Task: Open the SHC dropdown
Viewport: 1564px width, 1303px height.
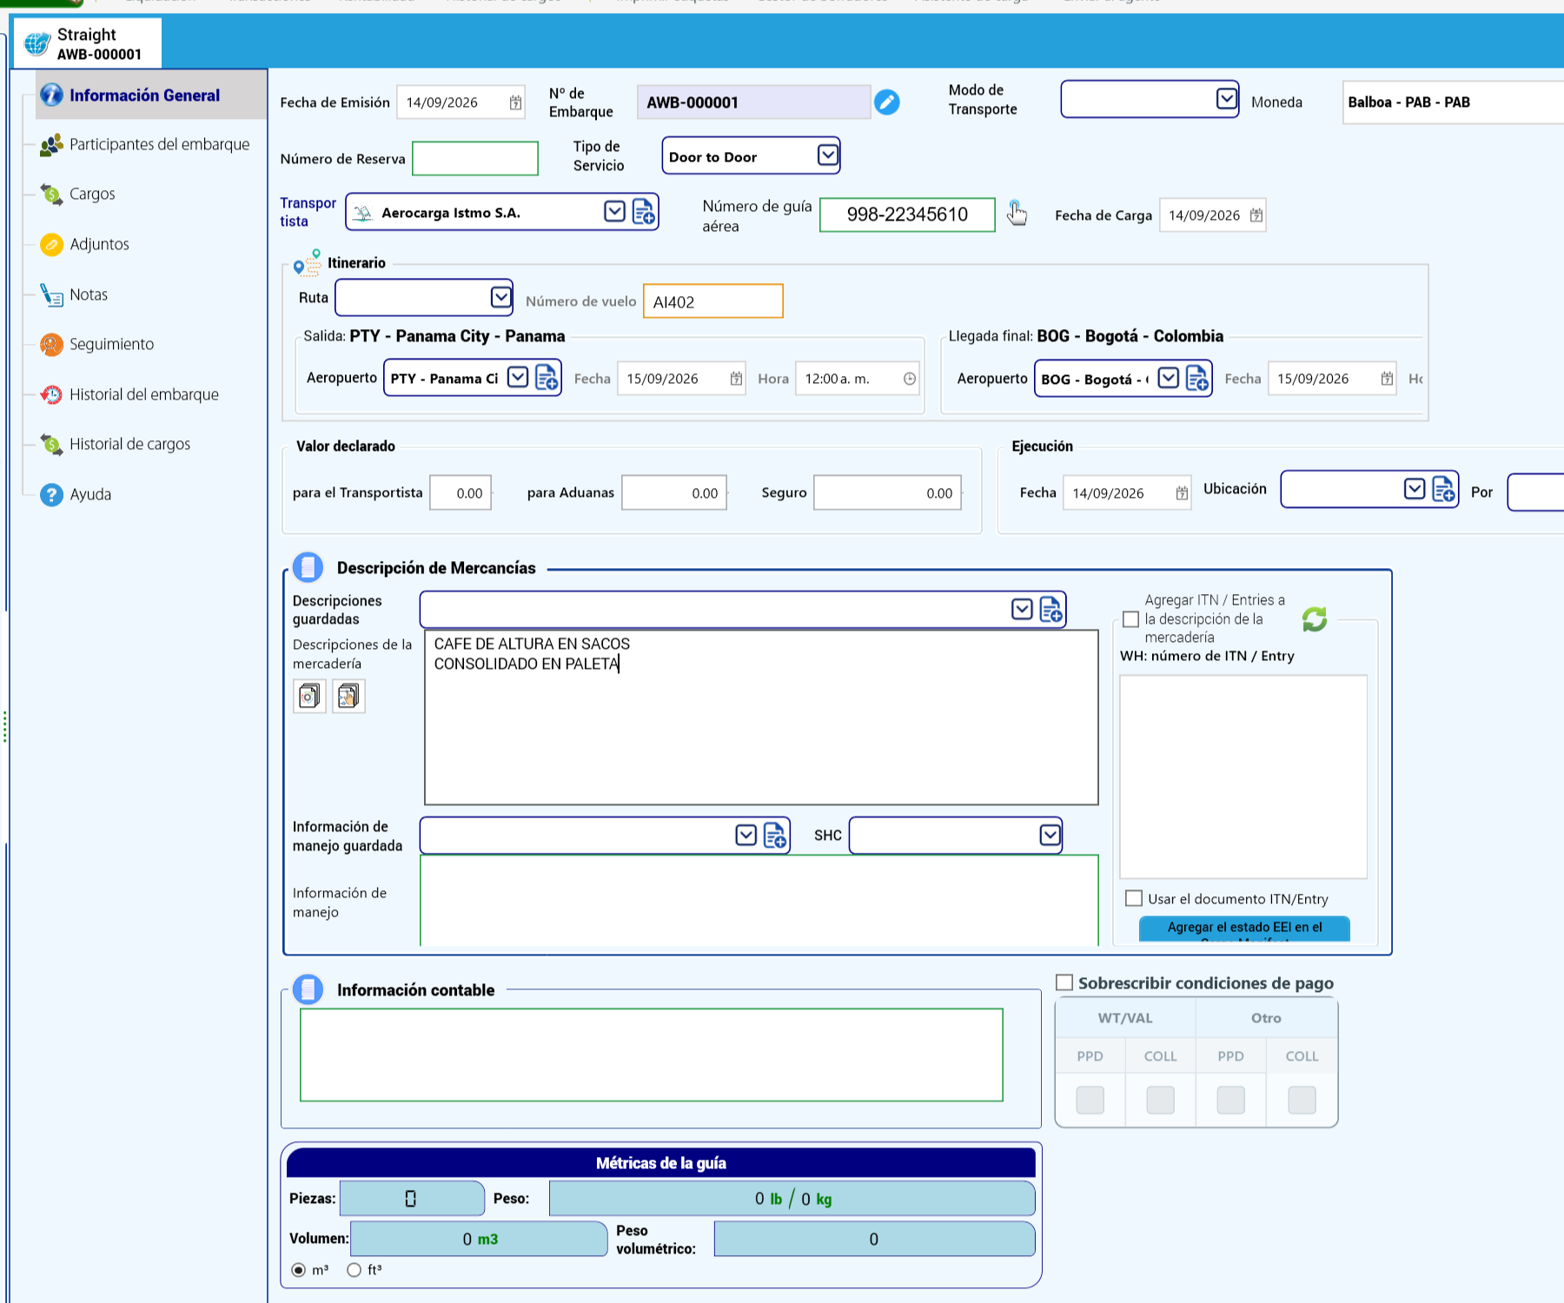Action: (1050, 835)
